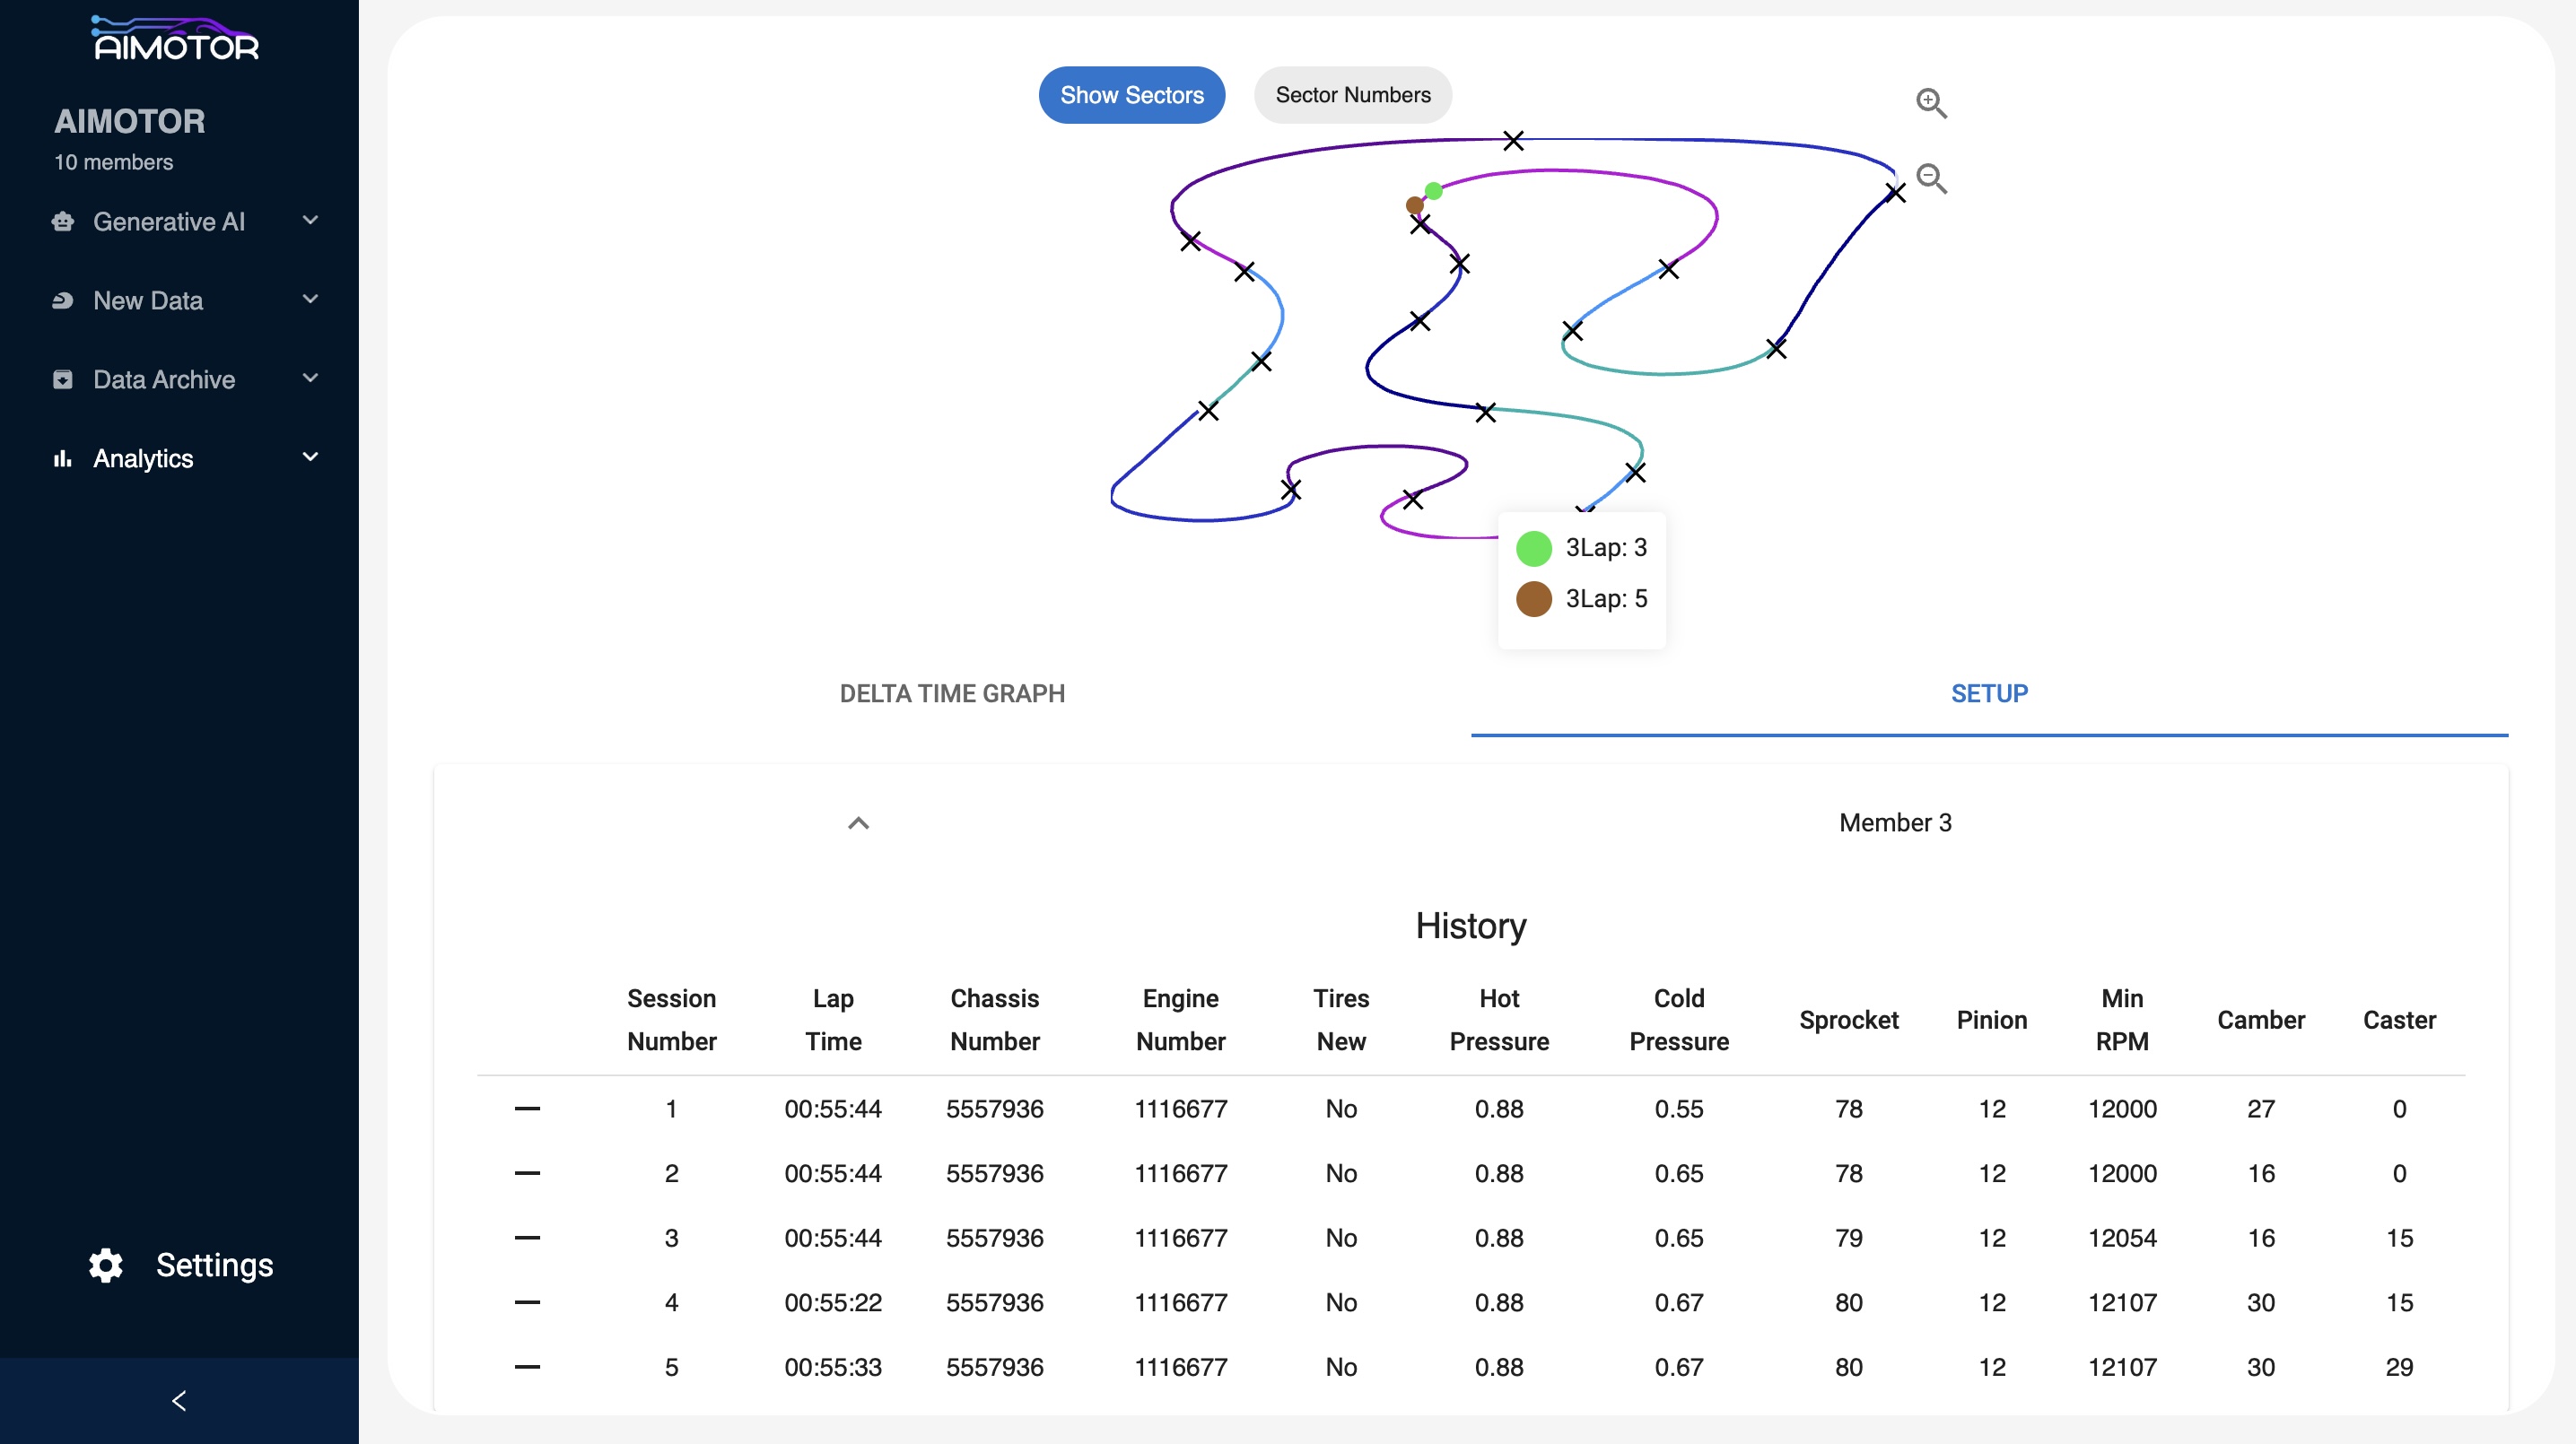Collapse sidebar with left arrow

point(179,1400)
